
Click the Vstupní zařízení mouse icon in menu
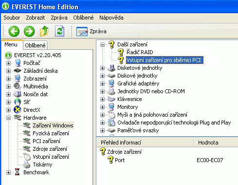(27, 157)
